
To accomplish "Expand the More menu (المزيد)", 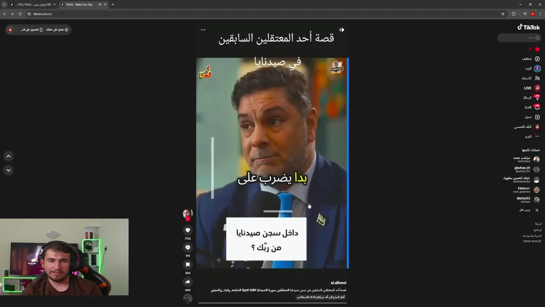I will [532, 136].
